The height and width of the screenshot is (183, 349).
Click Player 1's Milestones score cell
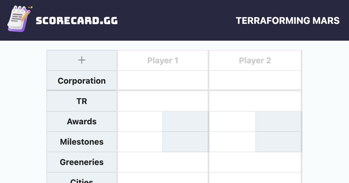(x=140, y=142)
